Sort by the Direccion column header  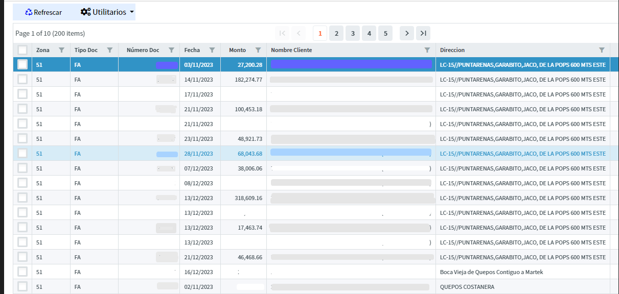(452, 50)
